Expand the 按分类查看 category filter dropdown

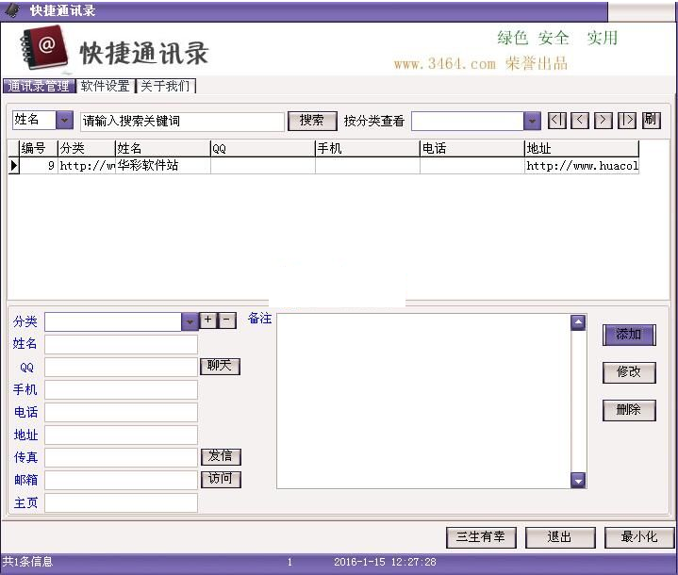pyautogui.click(x=532, y=122)
